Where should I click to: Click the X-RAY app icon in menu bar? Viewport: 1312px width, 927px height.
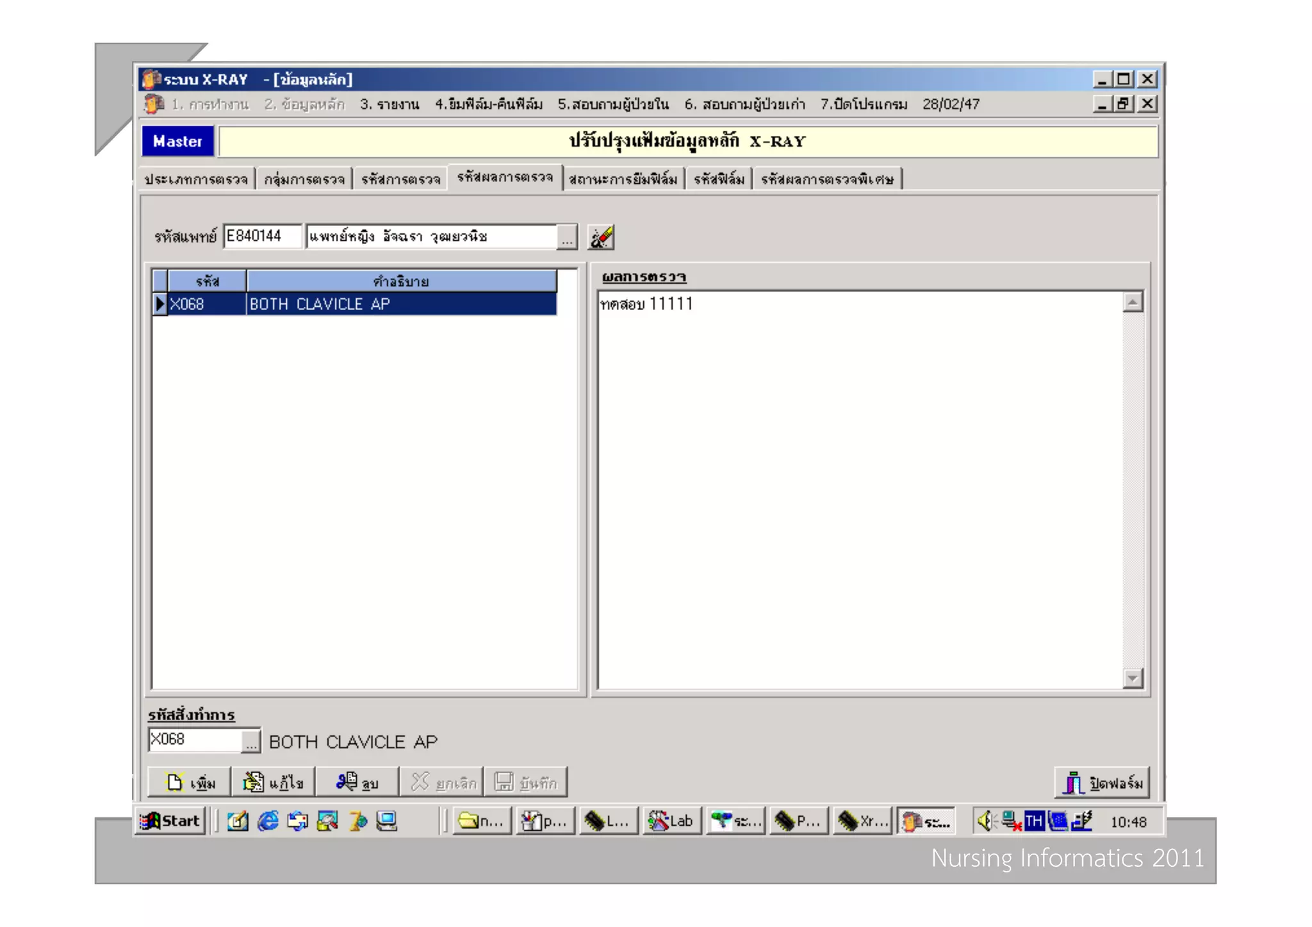pyautogui.click(x=154, y=104)
